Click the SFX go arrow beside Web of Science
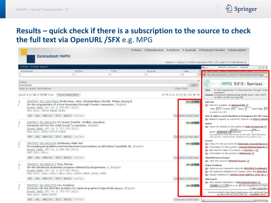 pos(207,127)
